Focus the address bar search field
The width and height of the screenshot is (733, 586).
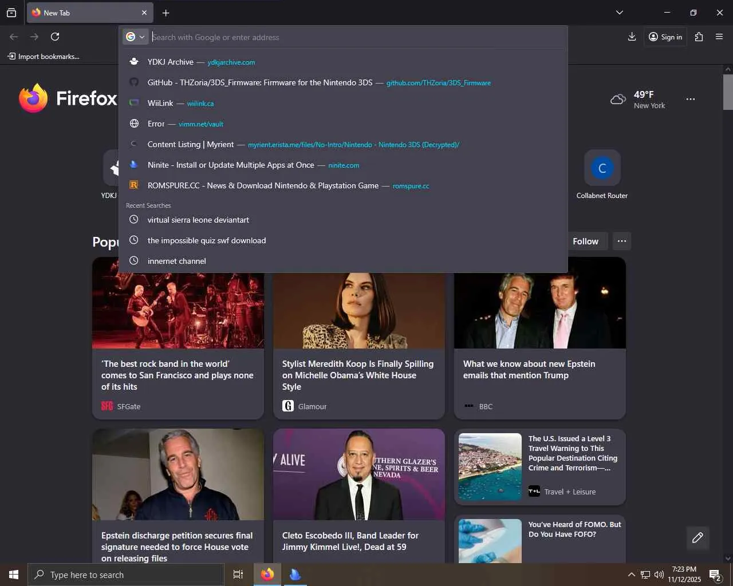tap(357, 37)
